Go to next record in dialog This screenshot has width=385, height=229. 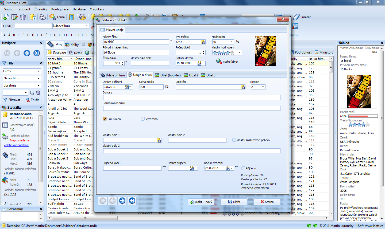[122, 201]
